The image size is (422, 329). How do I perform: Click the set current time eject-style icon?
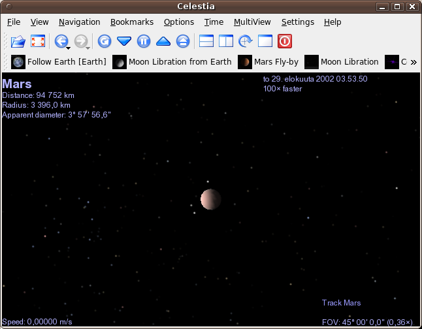(x=183, y=42)
